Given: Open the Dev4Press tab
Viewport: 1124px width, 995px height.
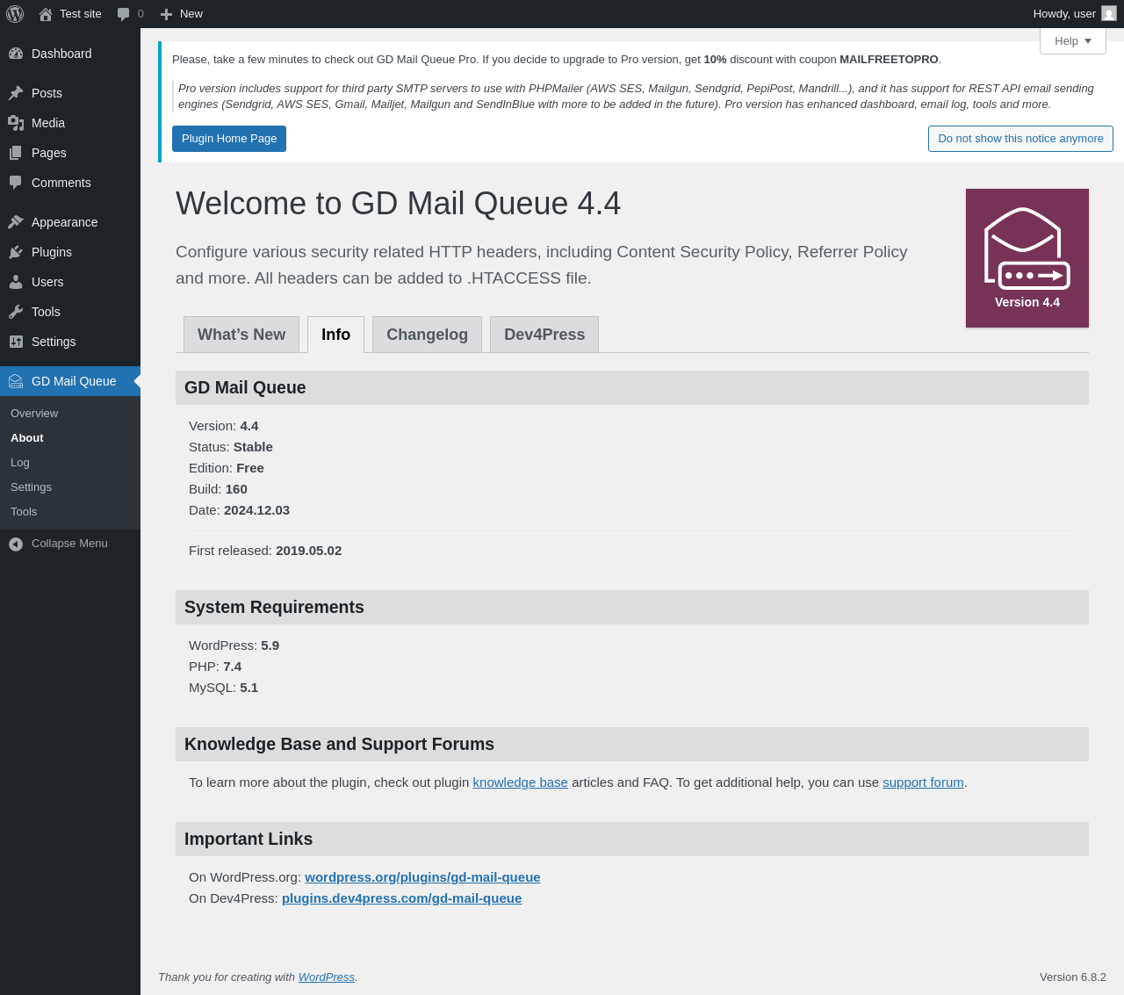Looking at the screenshot, I should [x=544, y=335].
